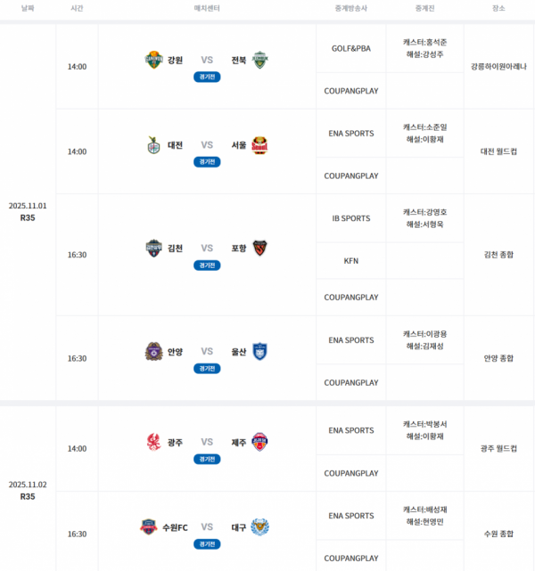This screenshot has width=535, height=571.
Task: Click the Pohang (포항) team logo
Action: tap(259, 249)
